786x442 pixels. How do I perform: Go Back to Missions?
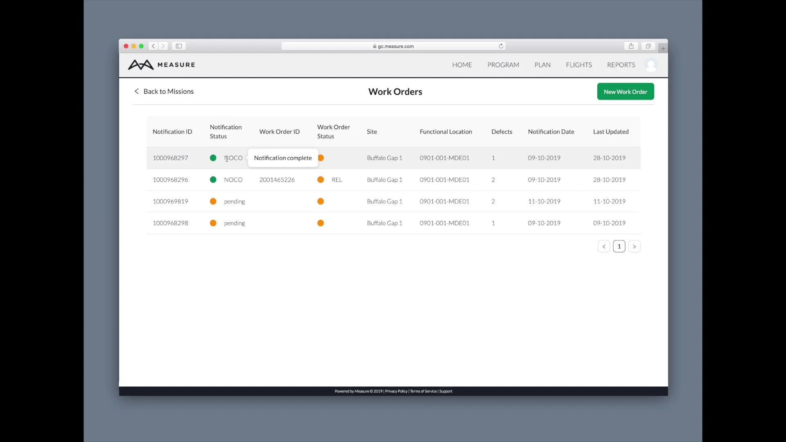(164, 91)
